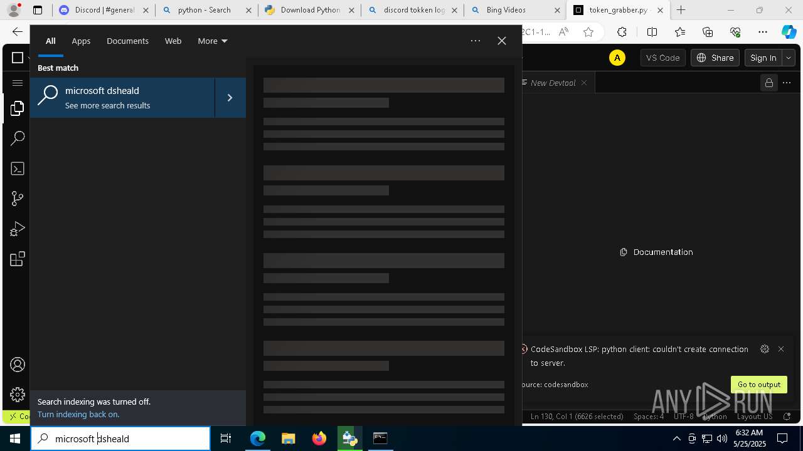
Task: Expand the Sign In dropdown arrow
Action: coord(788,58)
